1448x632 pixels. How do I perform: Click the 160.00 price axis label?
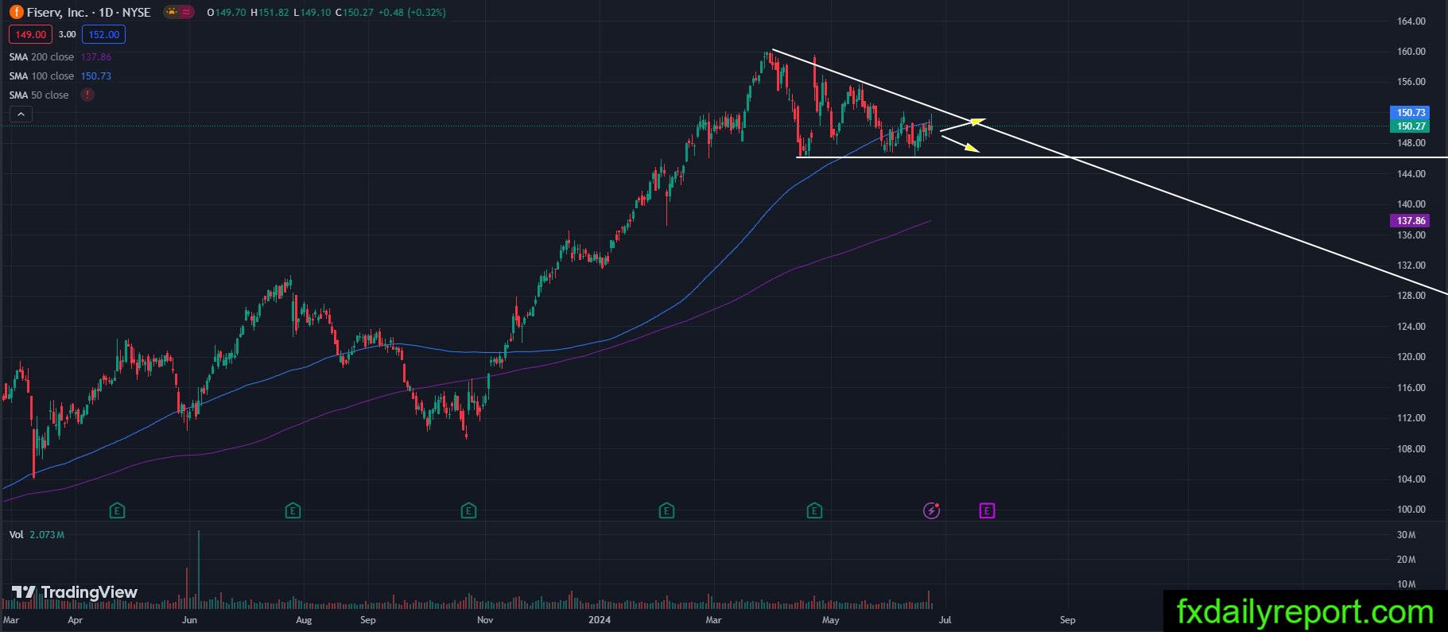pyautogui.click(x=1411, y=52)
